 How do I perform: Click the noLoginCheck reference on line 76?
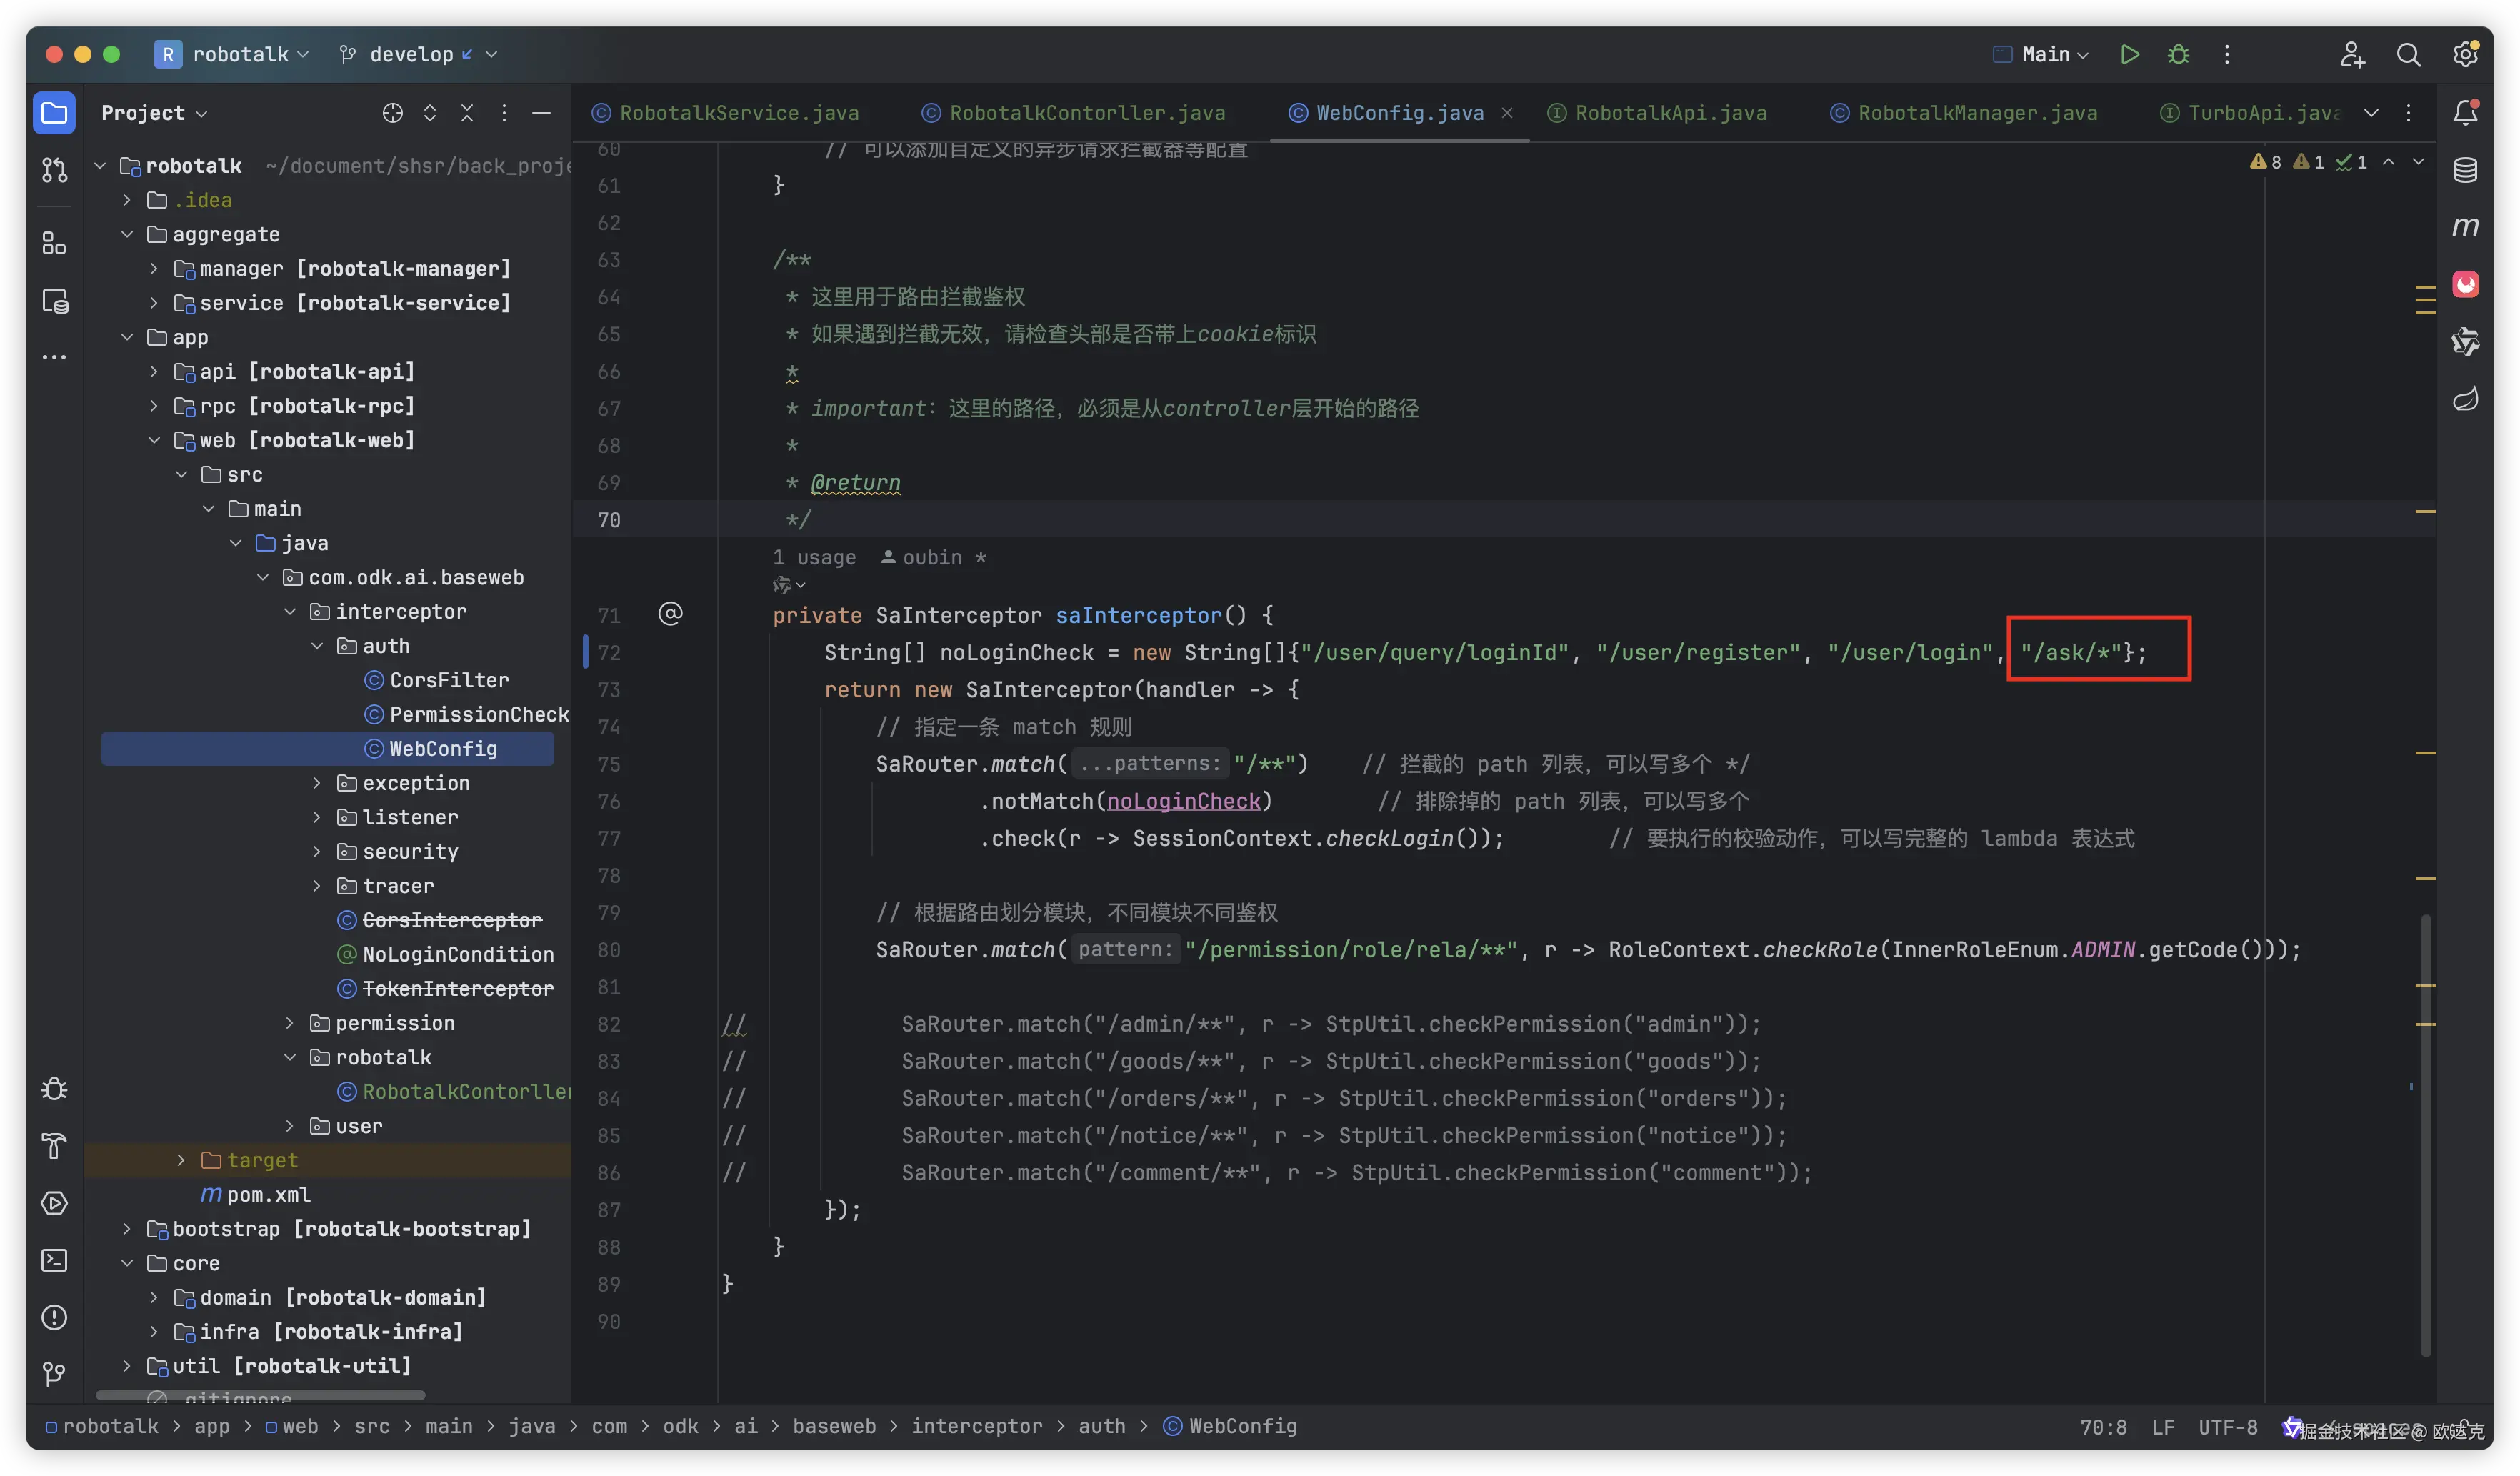(x=1183, y=801)
